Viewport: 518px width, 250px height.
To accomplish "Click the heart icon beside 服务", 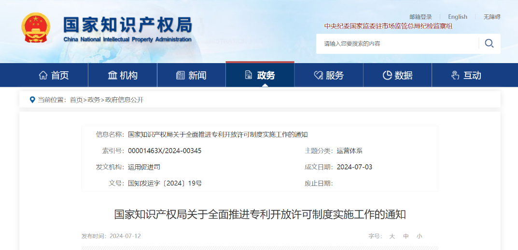I will pos(318,76).
